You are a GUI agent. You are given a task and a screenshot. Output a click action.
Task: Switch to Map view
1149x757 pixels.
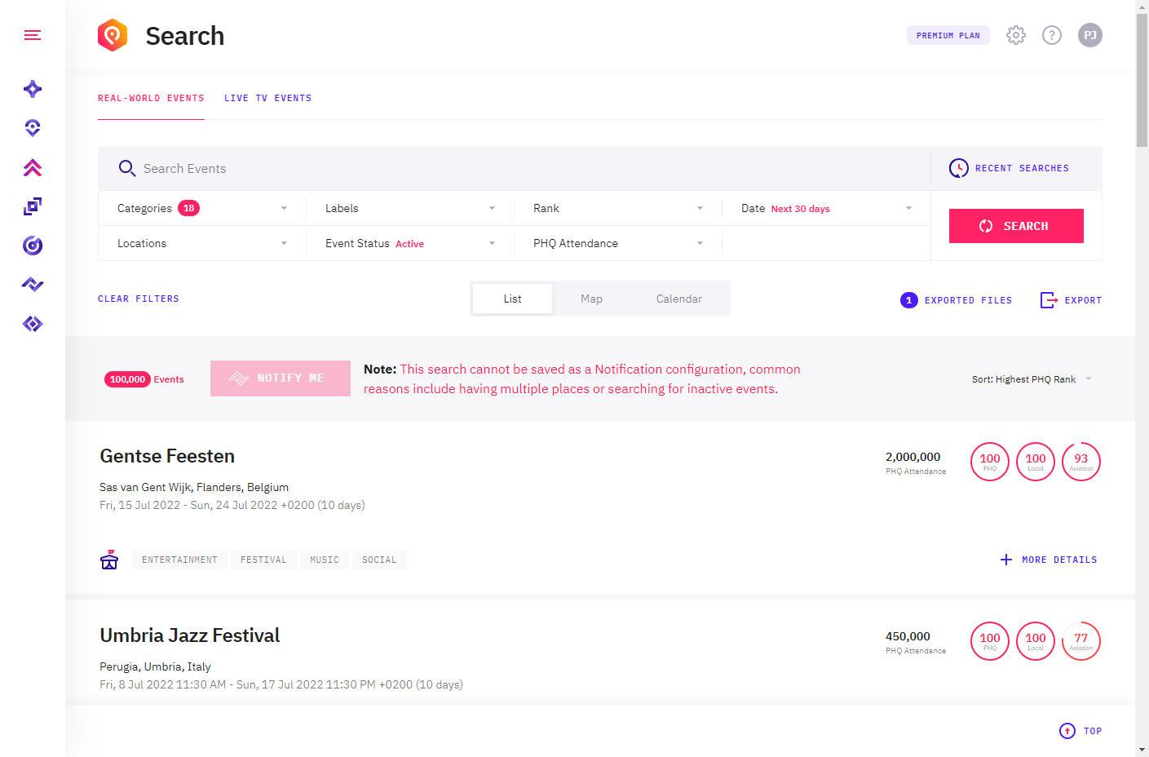(x=591, y=299)
